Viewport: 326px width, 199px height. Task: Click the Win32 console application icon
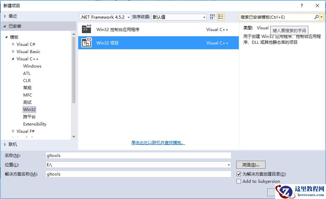click(86, 29)
